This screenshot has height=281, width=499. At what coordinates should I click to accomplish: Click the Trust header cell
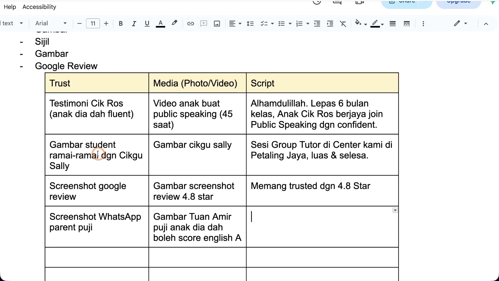[x=97, y=83]
